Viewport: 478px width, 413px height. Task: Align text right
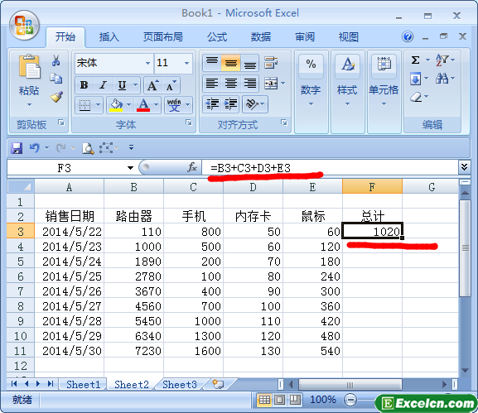pos(250,83)
